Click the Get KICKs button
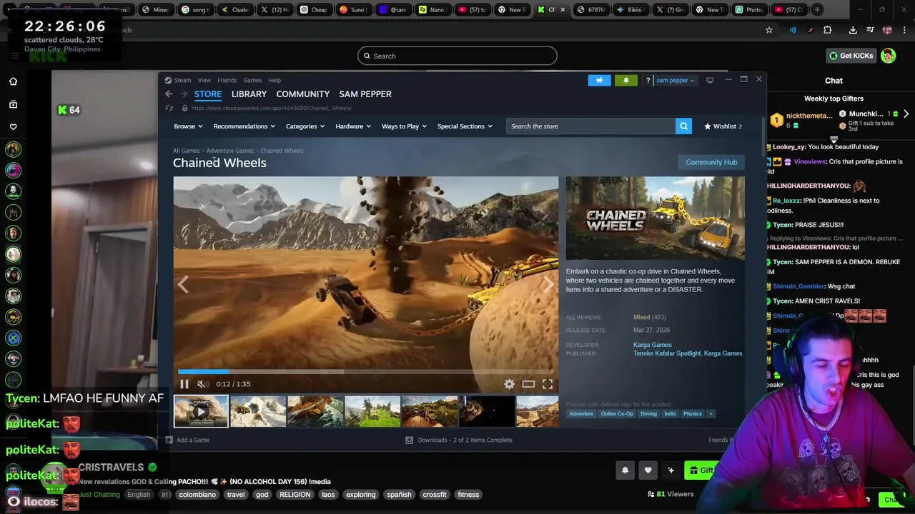 click(x=851, y=56)
